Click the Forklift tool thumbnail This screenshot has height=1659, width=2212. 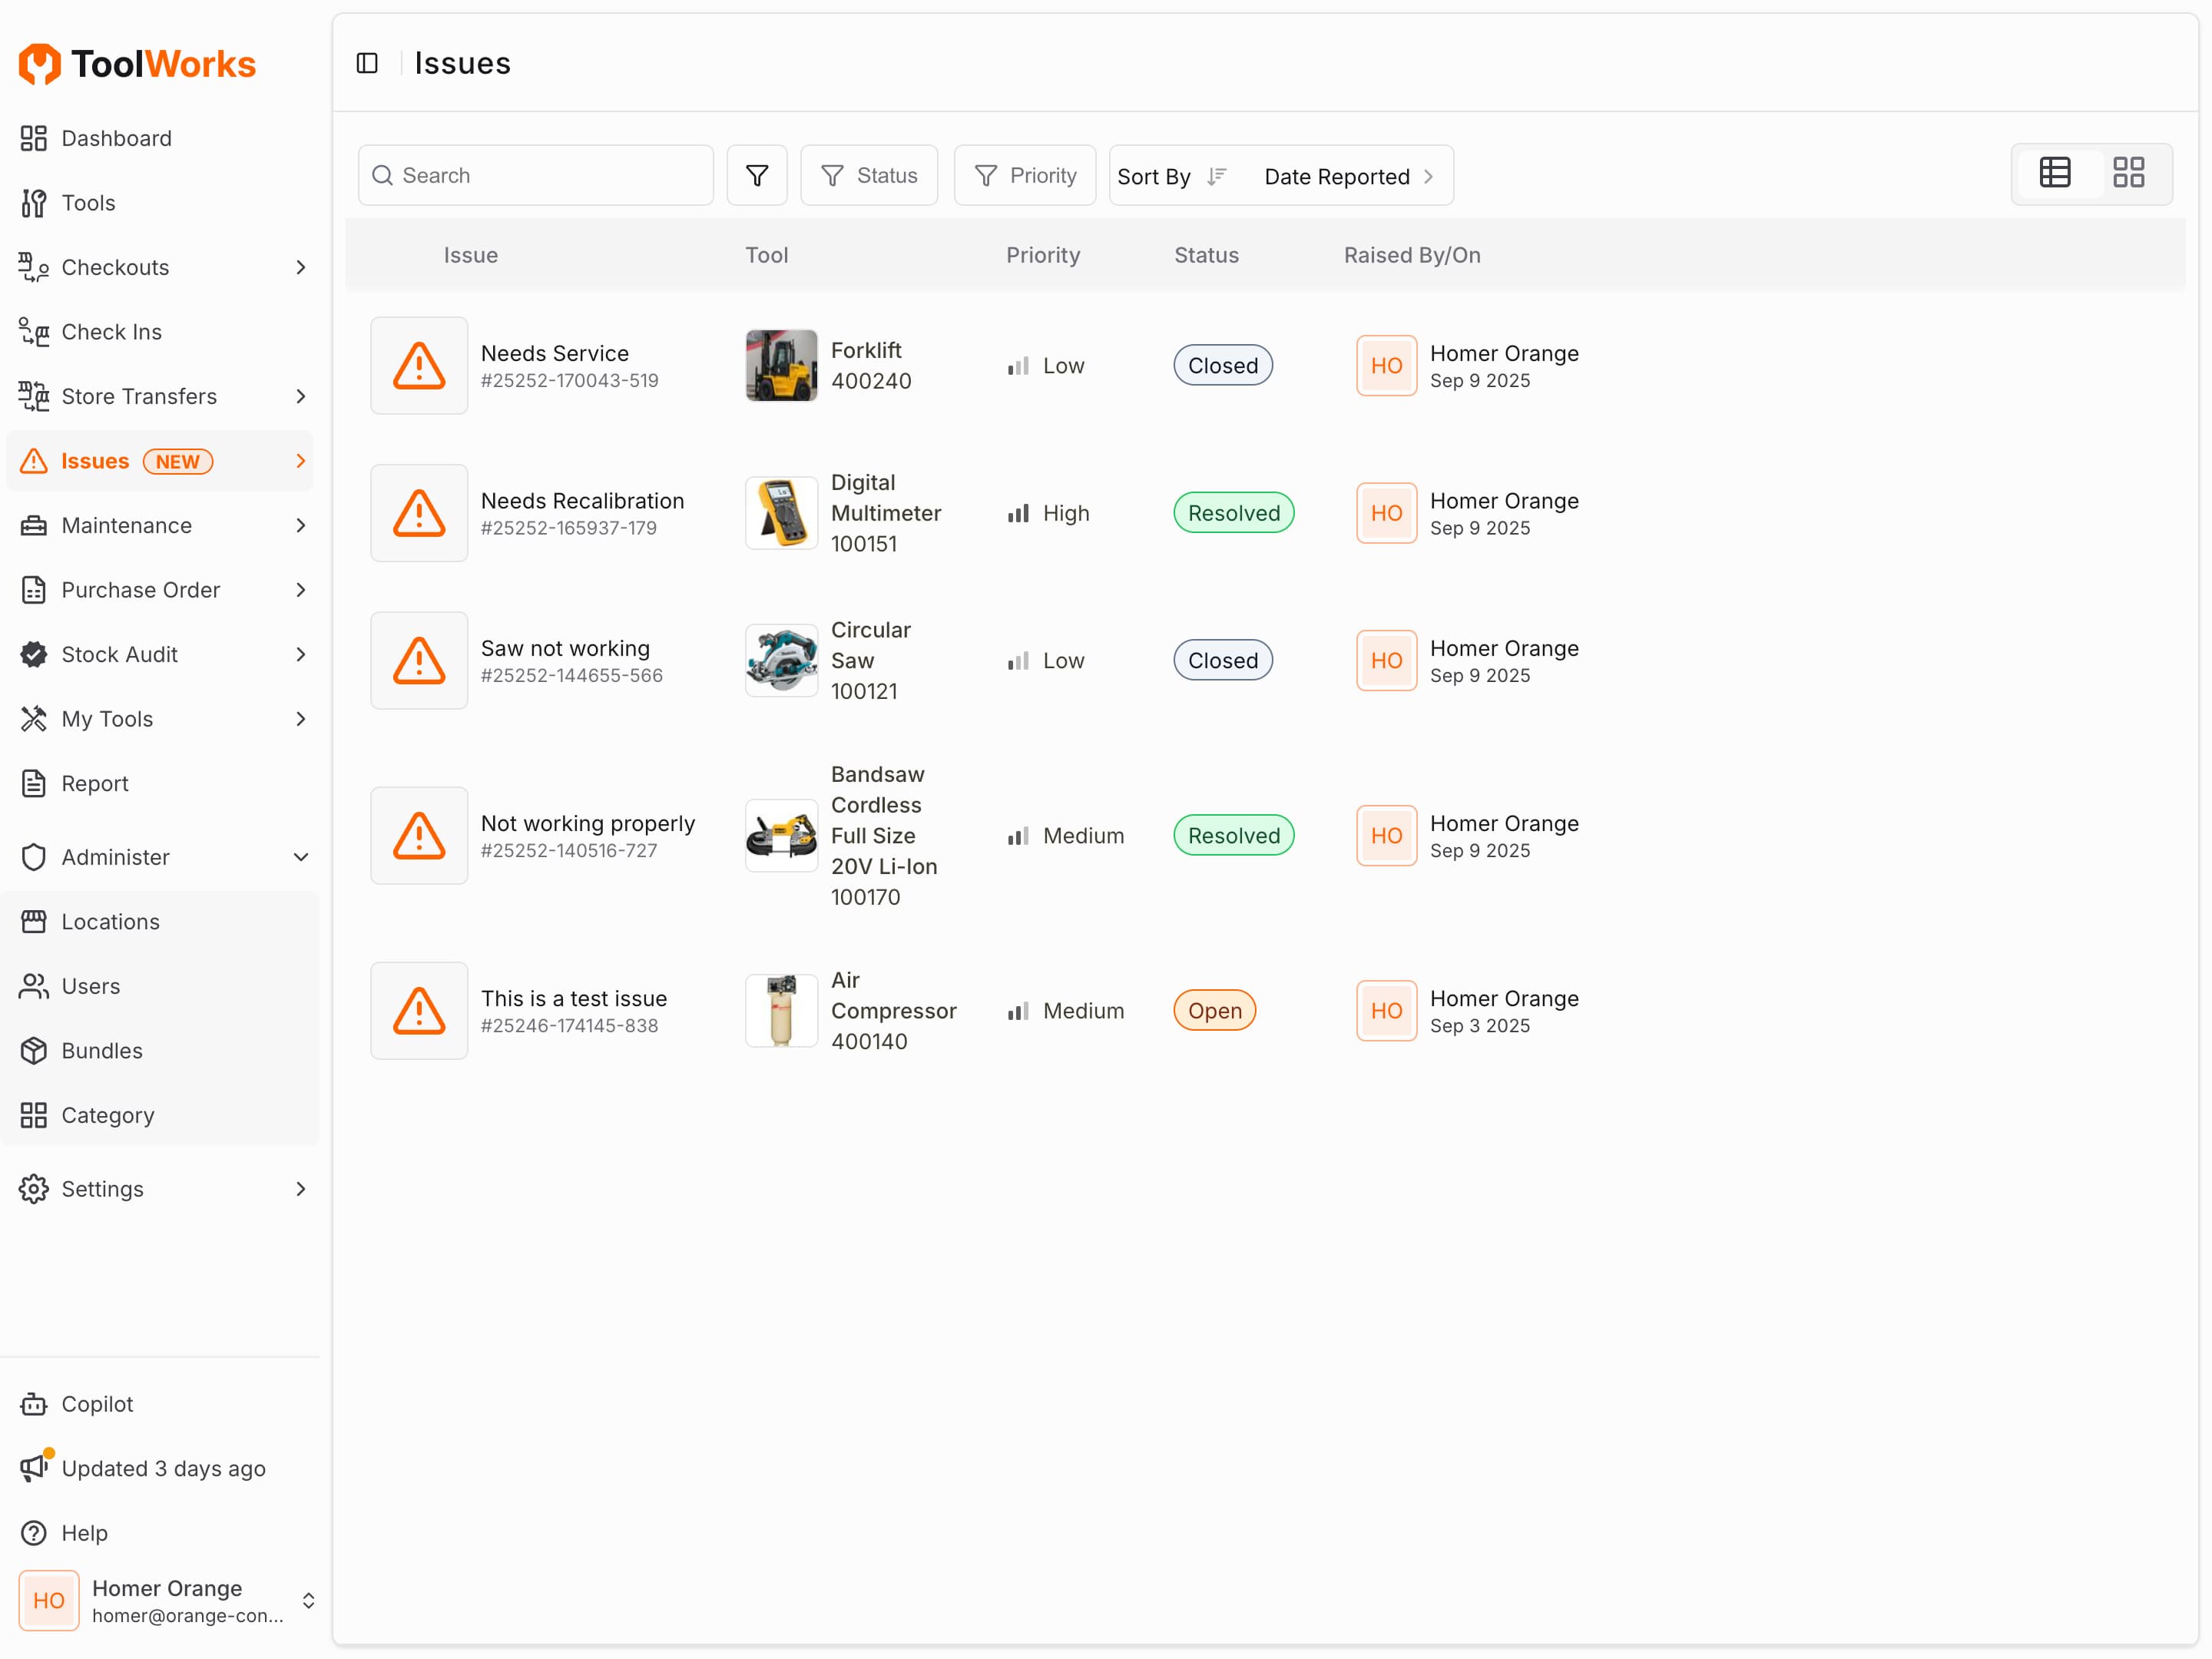(x=781, y=366)
